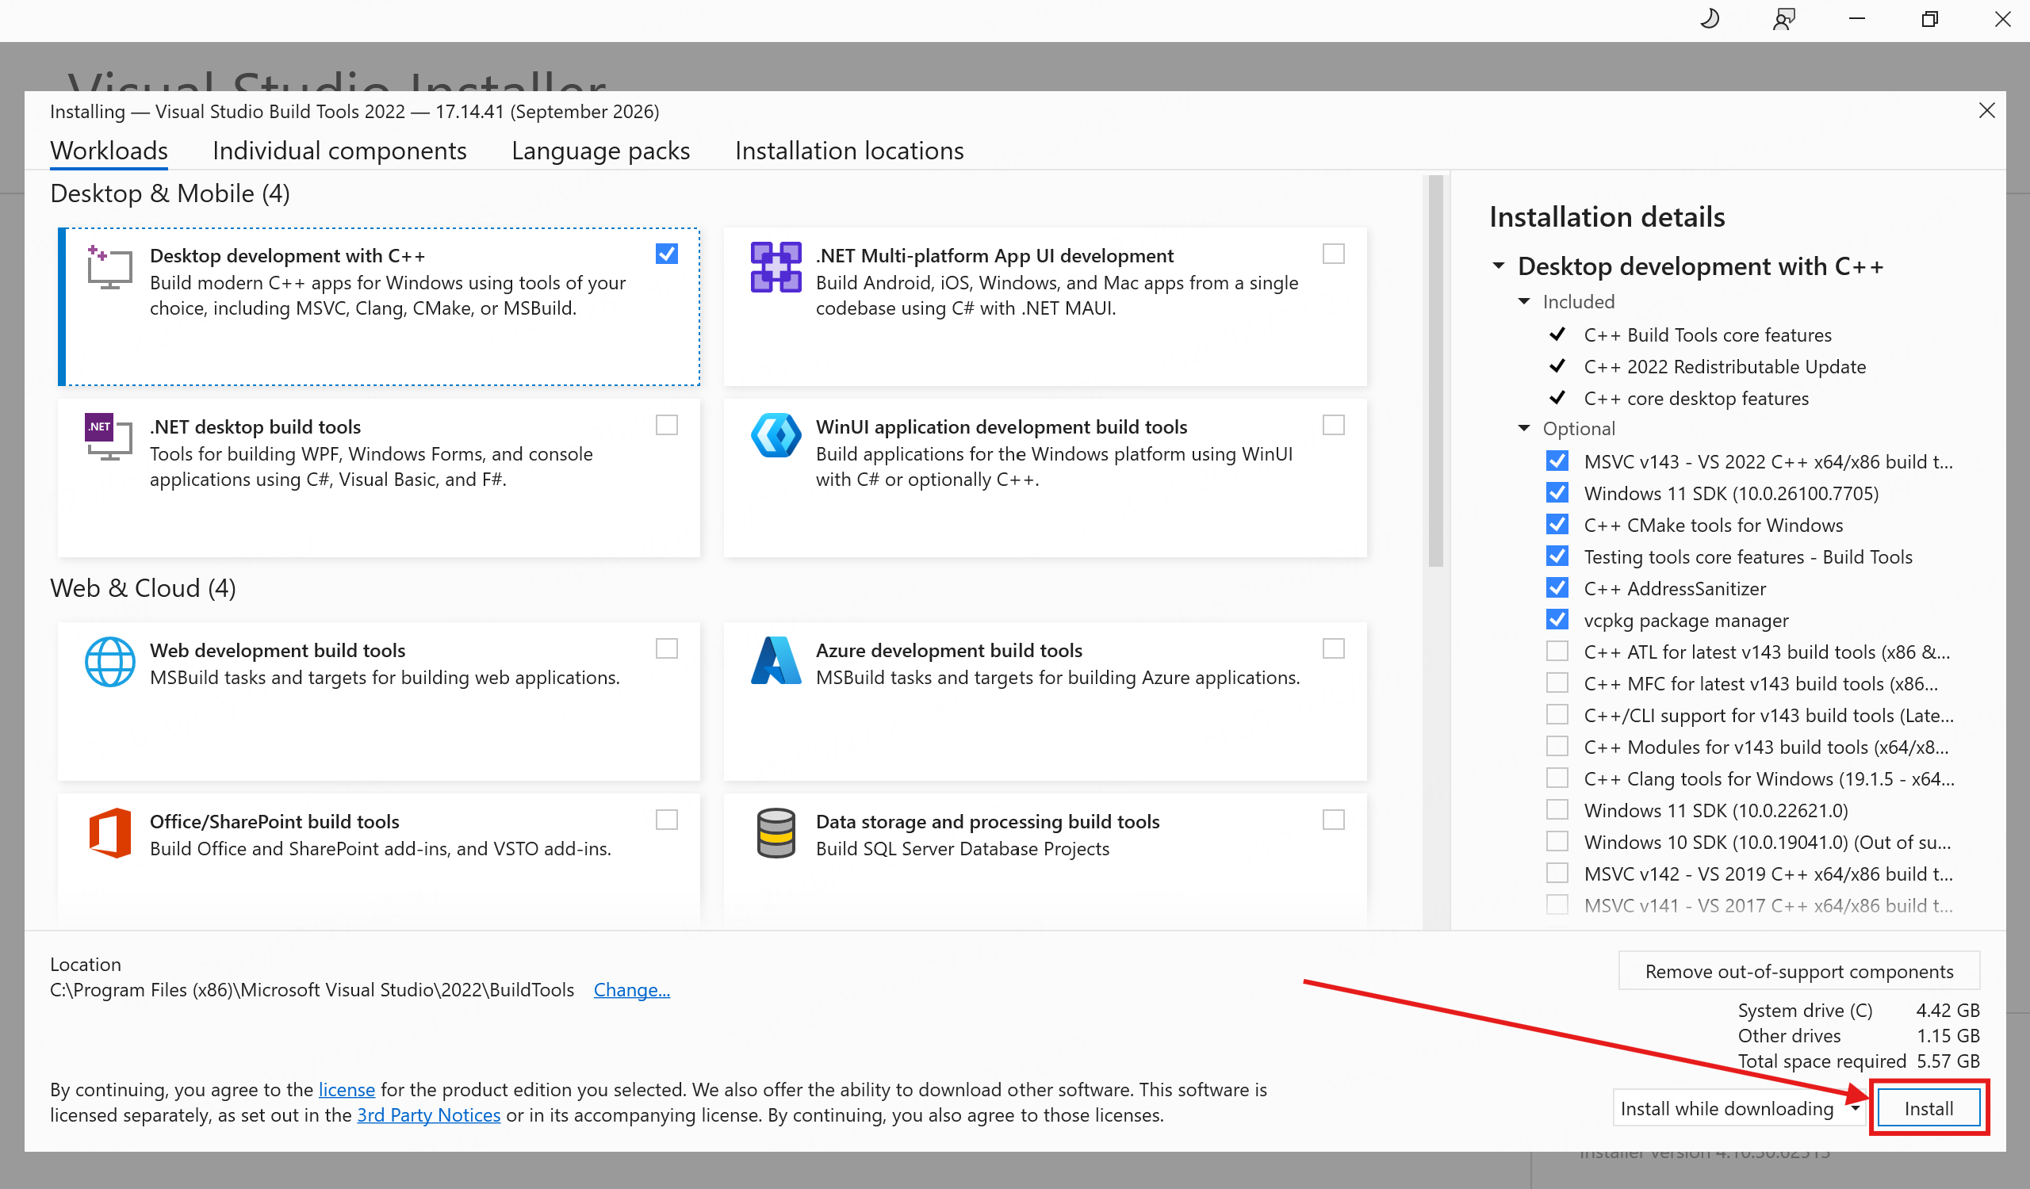Image resolution: width=2030 pixels, height=1189 pixels.
Task: Click the Desktop development with C++ workload icon
Action: pos(109,268)
